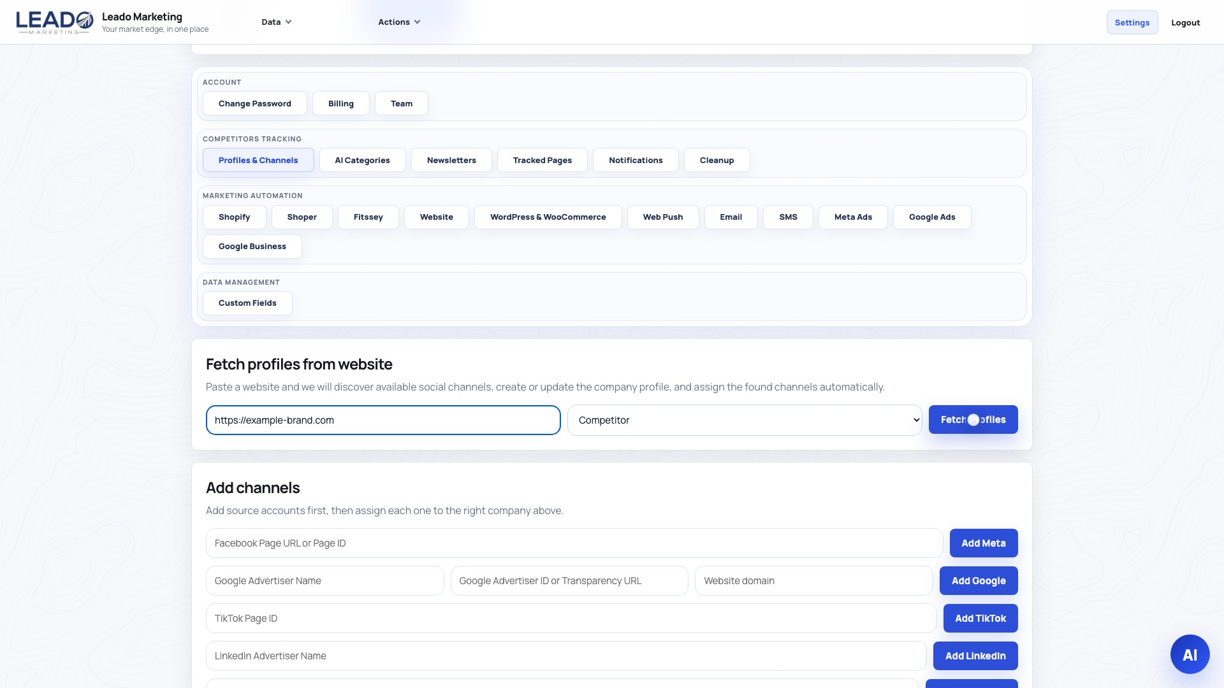Open the AI assistant bubble
Viewport: 1224px width, 688px height.
(1190, 654)
